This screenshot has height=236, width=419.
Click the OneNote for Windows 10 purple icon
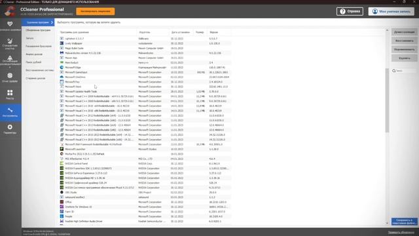62,207
